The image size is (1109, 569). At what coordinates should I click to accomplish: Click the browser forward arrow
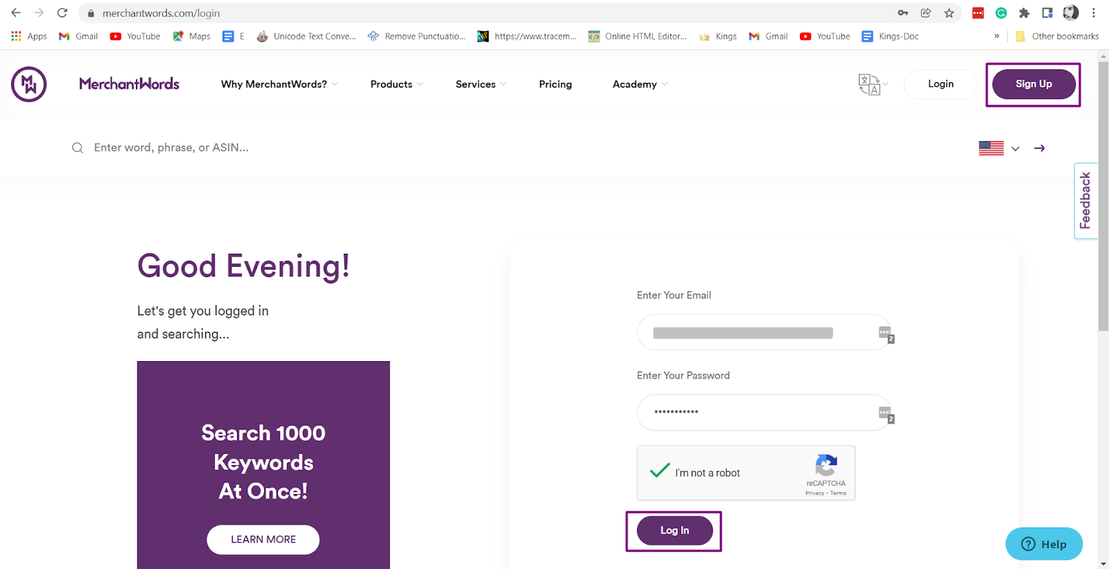(39, 12)
